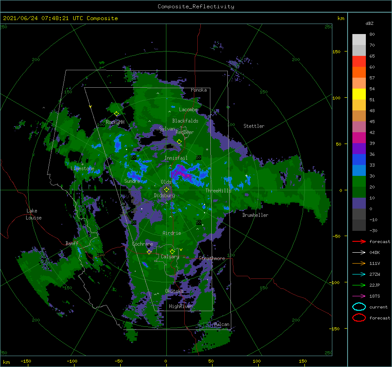This screenshot has width=392, height=367.
Task: Click the white 04DK arrow legend icon
Action: click(x=359, y=253)
